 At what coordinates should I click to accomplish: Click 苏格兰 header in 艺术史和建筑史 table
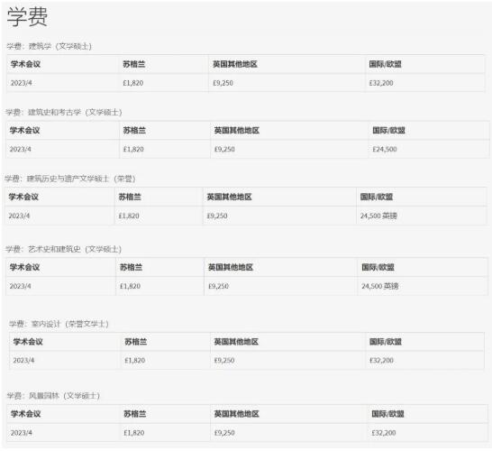(x=132, y=267)
